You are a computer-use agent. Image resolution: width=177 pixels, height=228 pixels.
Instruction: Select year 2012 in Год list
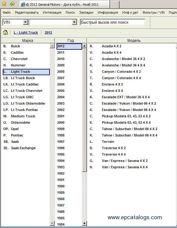69,46
